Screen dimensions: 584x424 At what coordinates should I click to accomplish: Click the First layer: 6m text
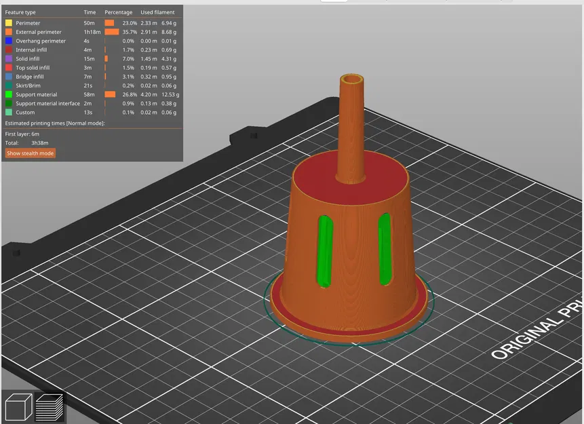(22, 134)
